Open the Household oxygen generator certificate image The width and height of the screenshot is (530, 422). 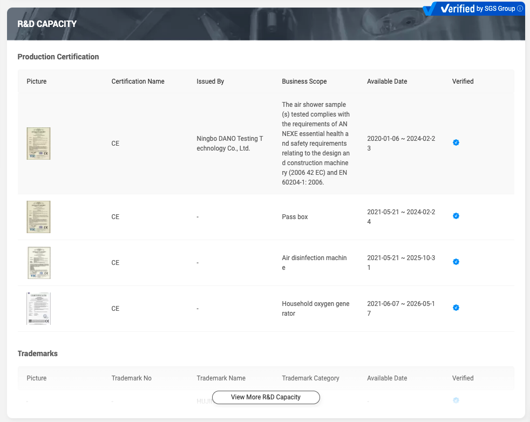tap(38, 309)
